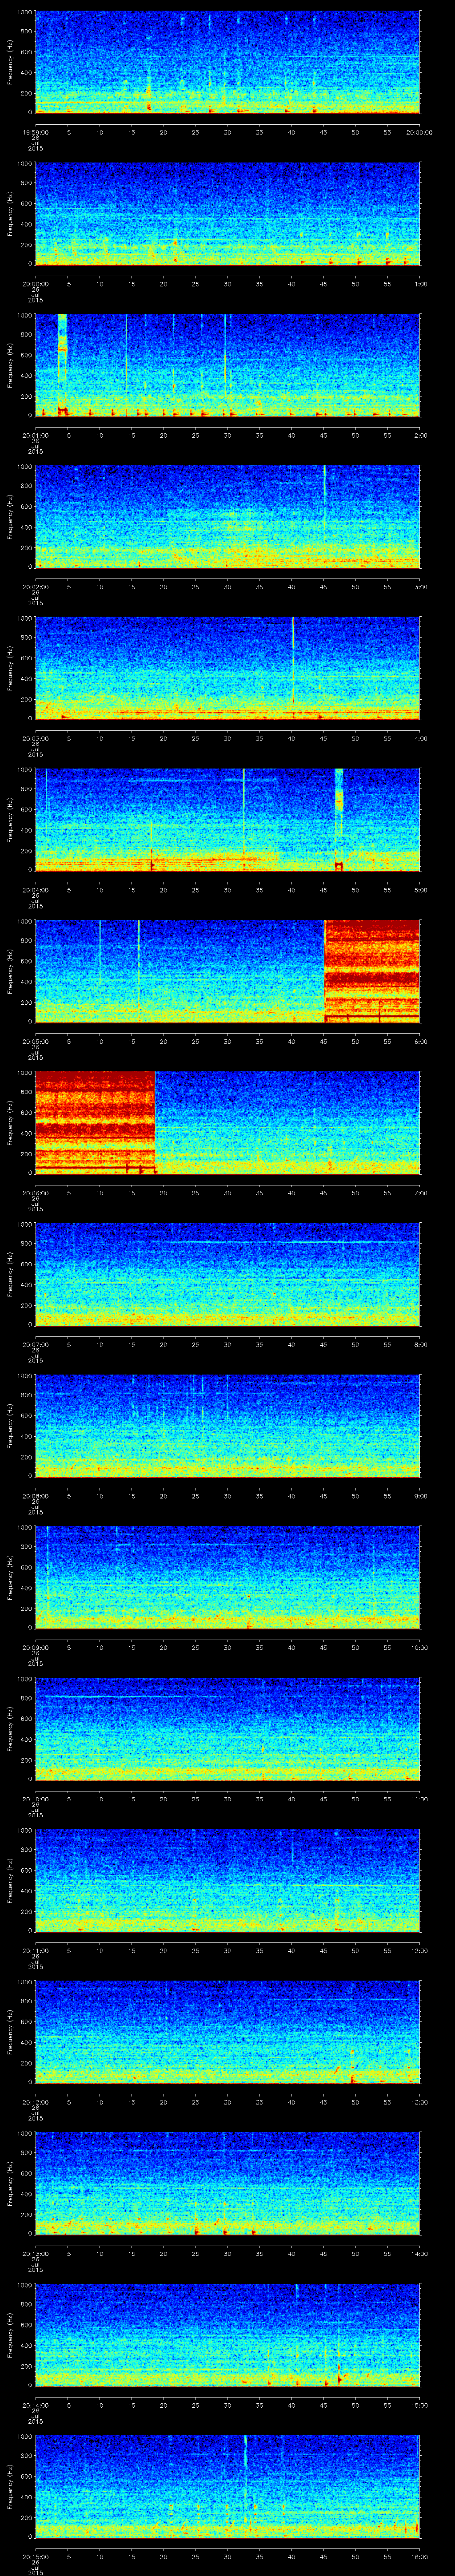
Task: Open the spectrogram panel starting at 20:09:00
Action: coord(227,1577)
